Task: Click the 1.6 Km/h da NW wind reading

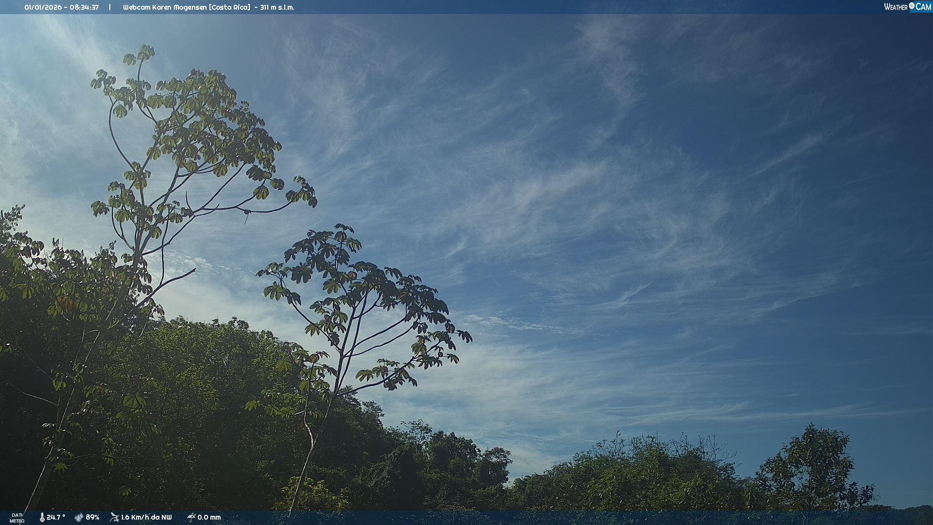Action: point(146,517)
